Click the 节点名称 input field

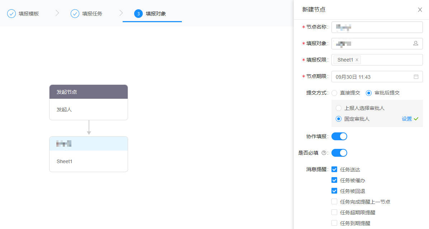(377, 27)
